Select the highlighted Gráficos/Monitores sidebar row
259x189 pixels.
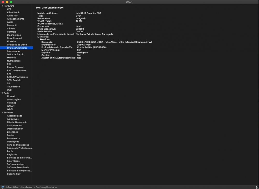point(16,48)
